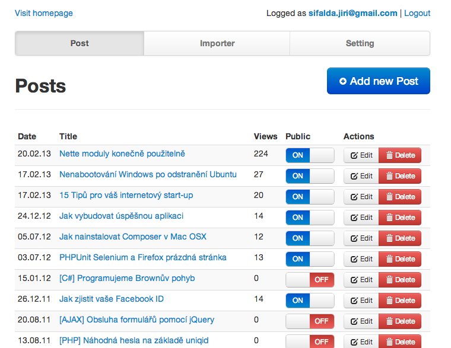The height and width of the screenshot is (348, 451).
Task: Disable public switch for Jak zjistit Facebook ID
Action: (310, 301)
